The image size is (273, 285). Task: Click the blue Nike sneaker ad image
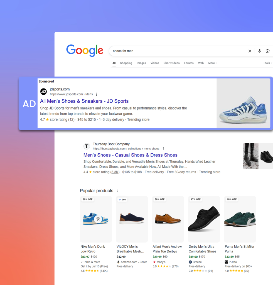[x=244, y=103]
